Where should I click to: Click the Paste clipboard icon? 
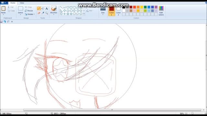3,8
